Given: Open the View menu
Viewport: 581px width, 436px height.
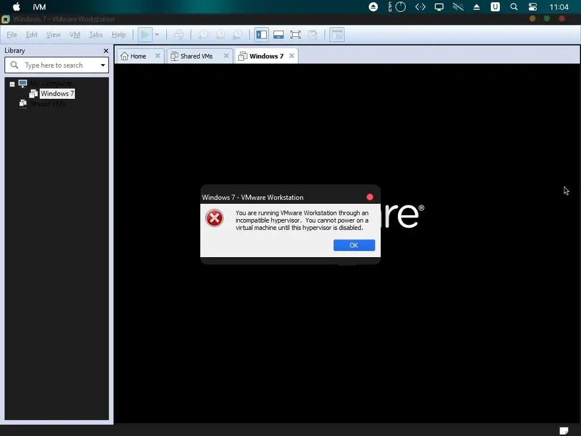Looking at the screenshot, I should (53, 35).
